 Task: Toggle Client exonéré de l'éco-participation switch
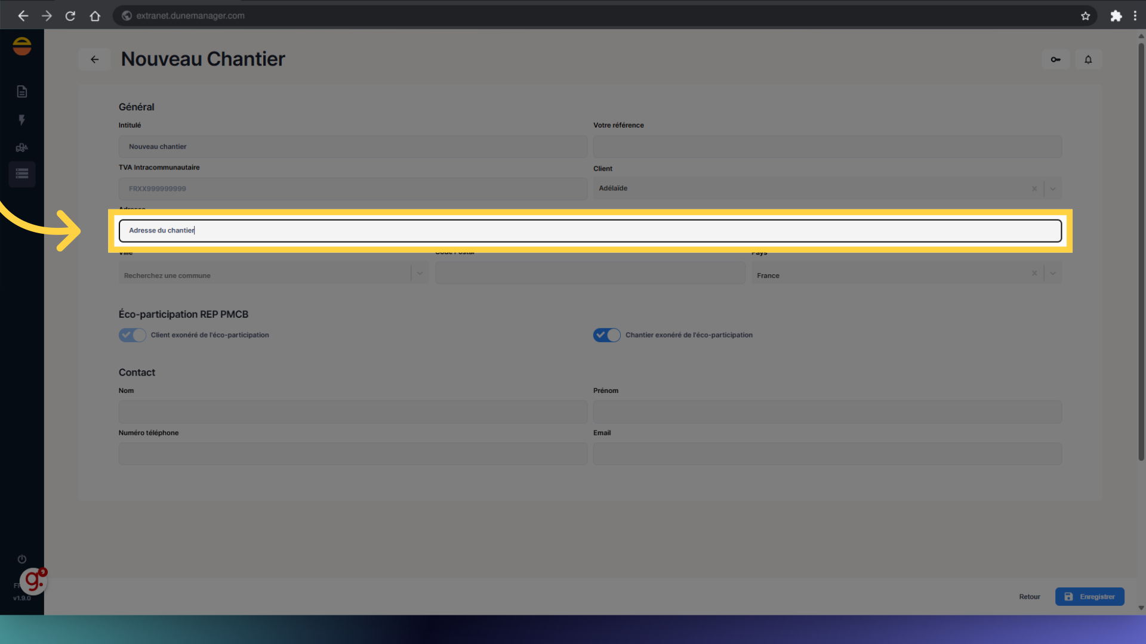(132, 335)
